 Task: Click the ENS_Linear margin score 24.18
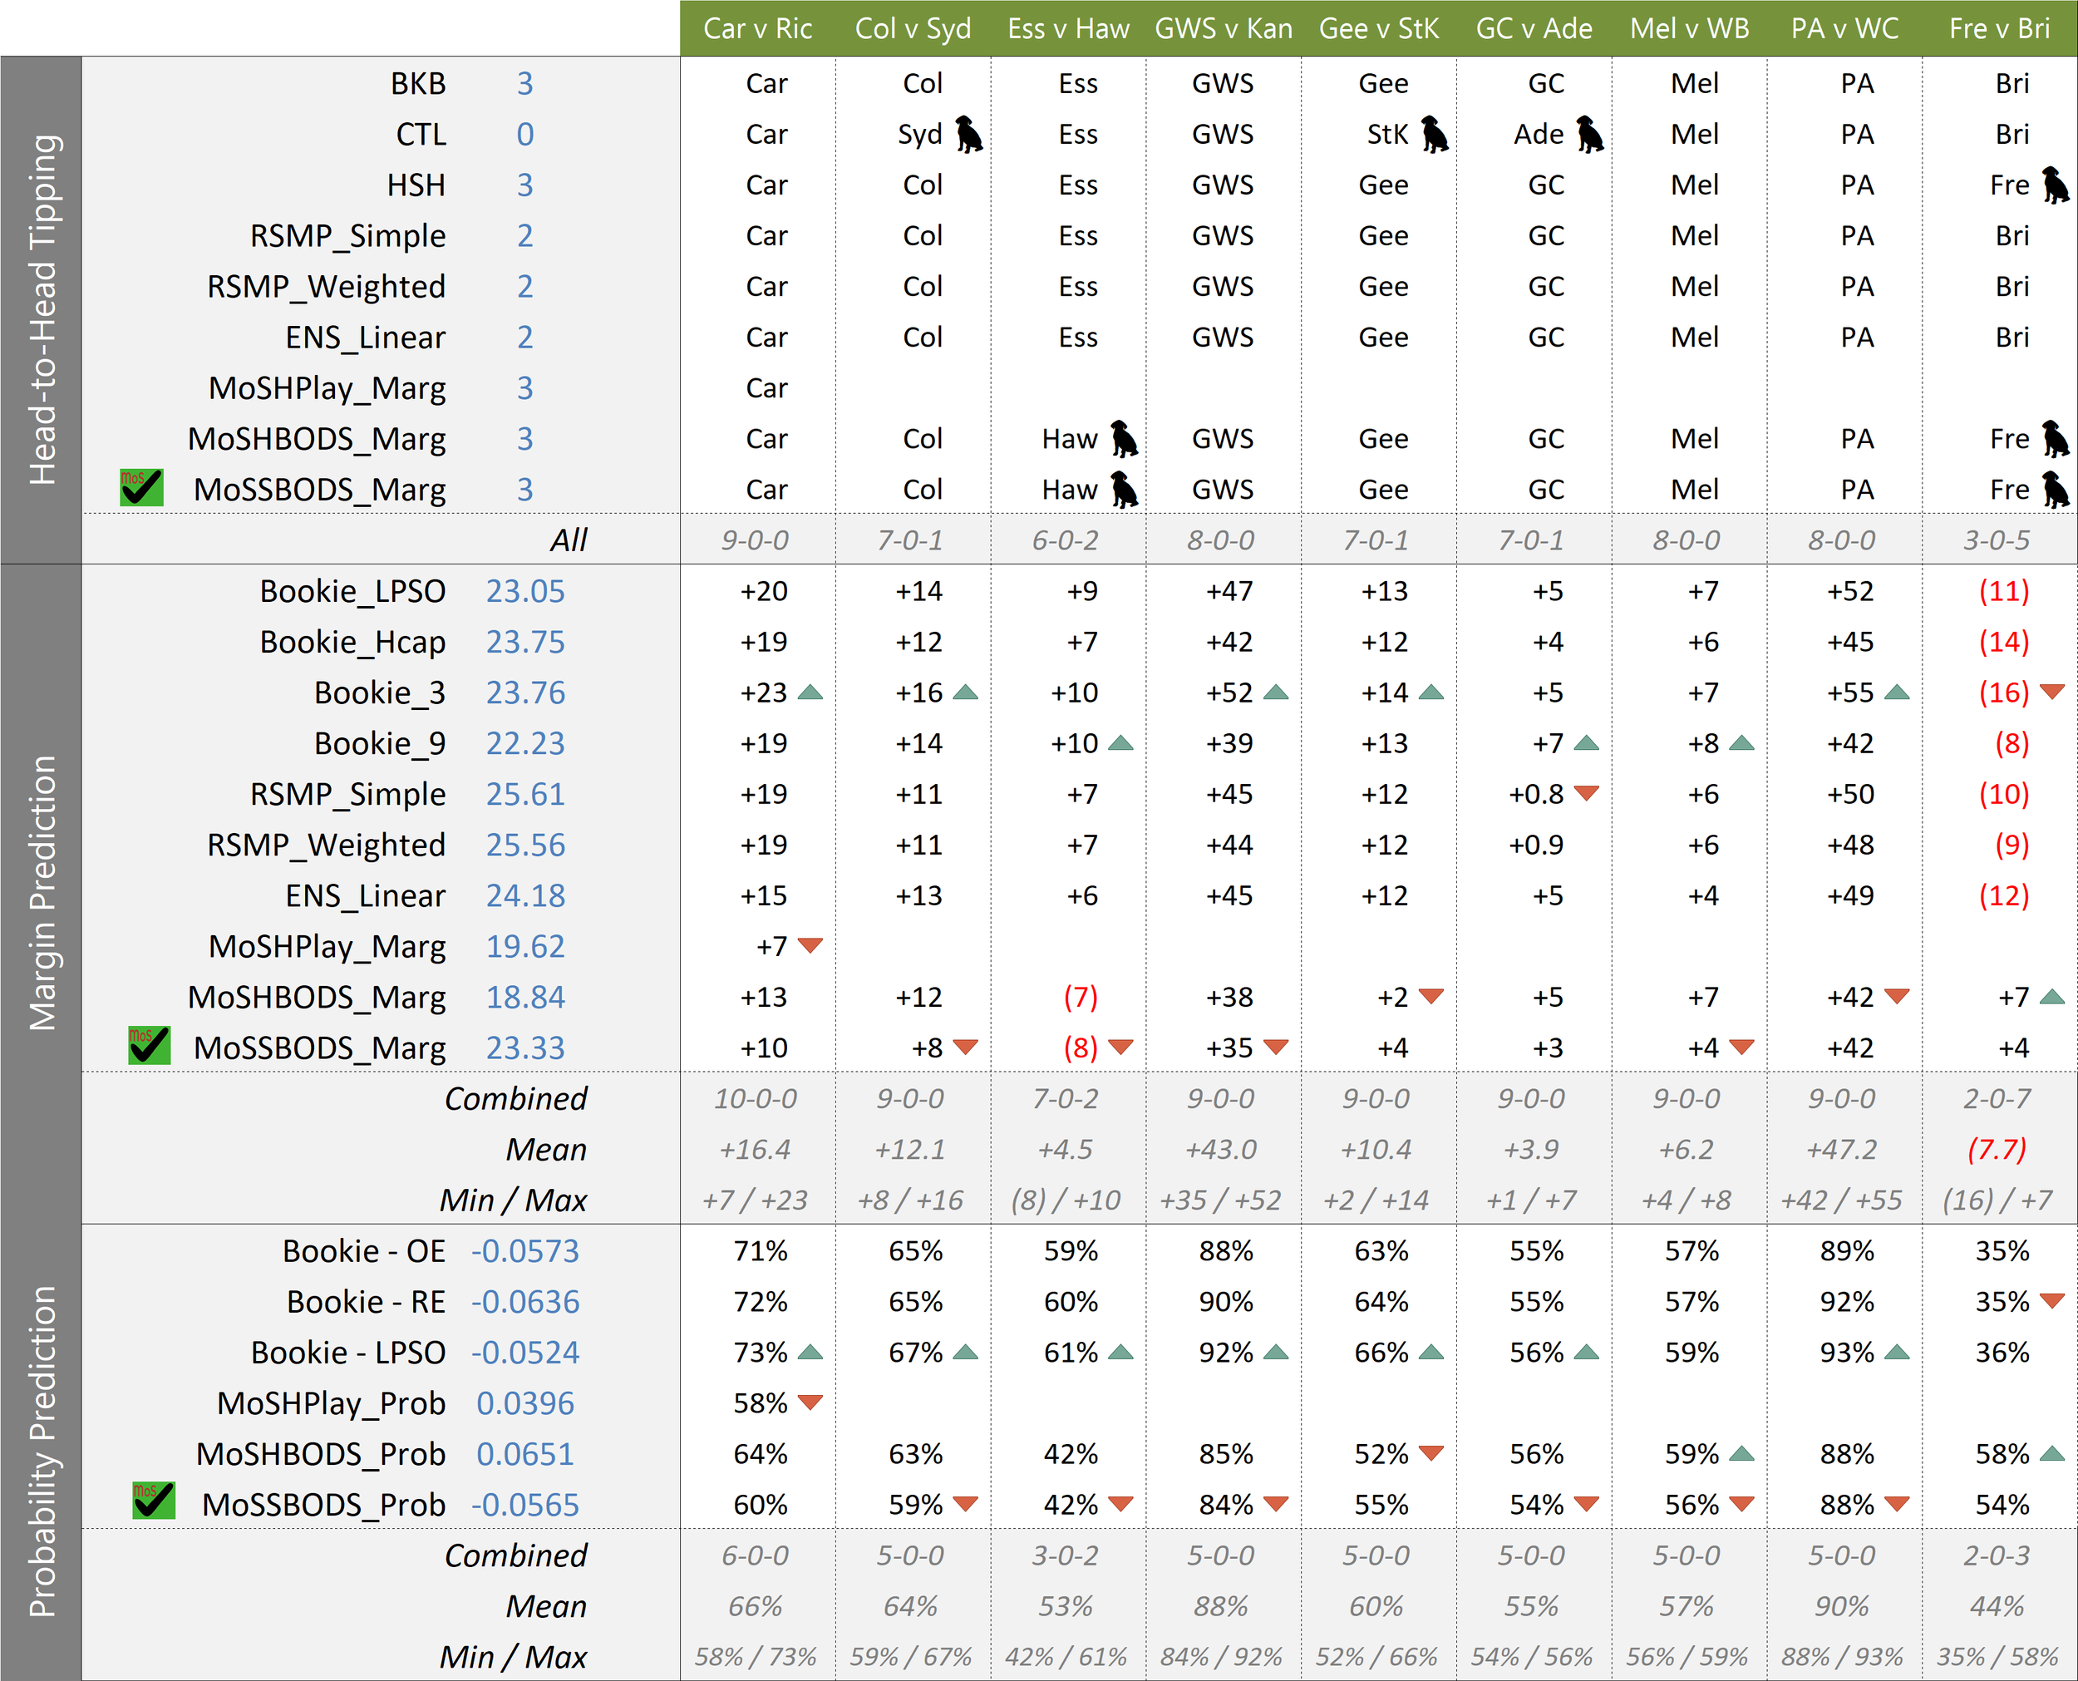coord(525,895)
